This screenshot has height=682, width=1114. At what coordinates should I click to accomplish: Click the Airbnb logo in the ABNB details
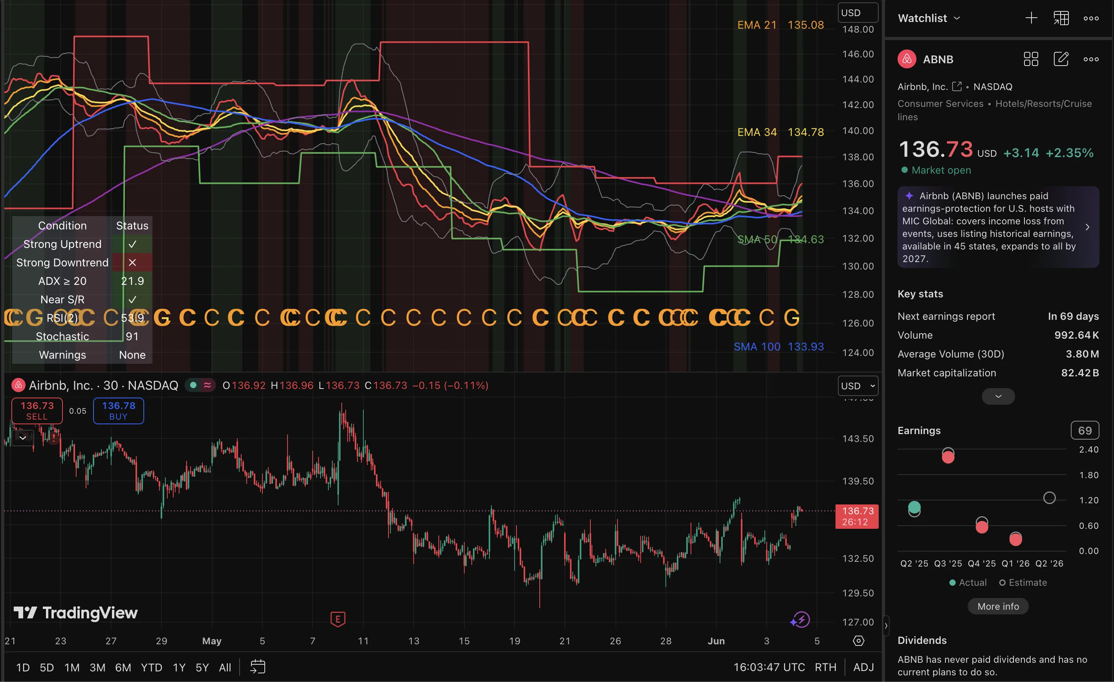tap(907, 59)
